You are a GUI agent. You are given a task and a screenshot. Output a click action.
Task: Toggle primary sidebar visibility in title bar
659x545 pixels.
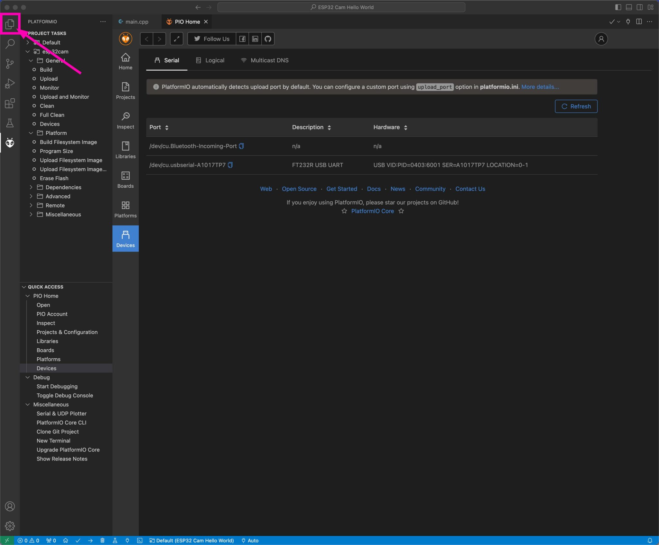pos(618,7)
